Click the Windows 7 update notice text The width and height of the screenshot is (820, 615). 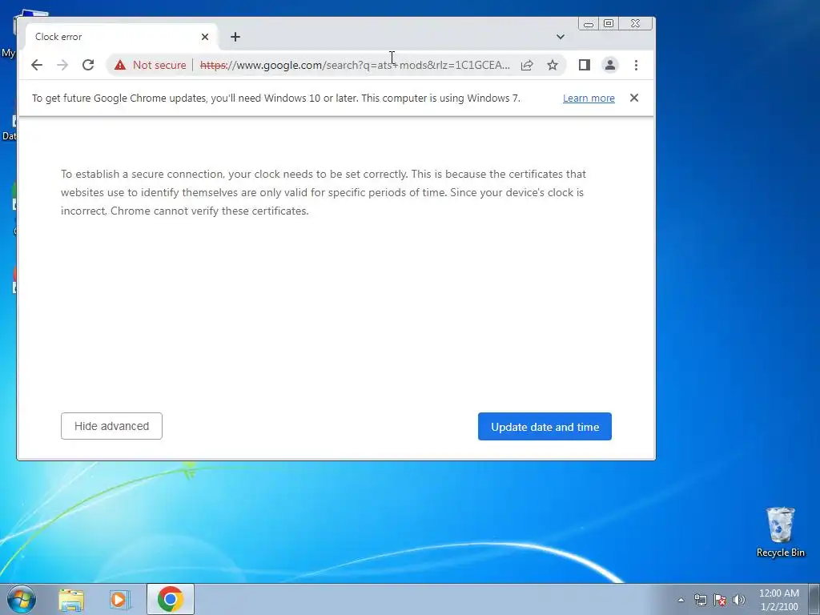pyautogui.click(x=276, y=98)
